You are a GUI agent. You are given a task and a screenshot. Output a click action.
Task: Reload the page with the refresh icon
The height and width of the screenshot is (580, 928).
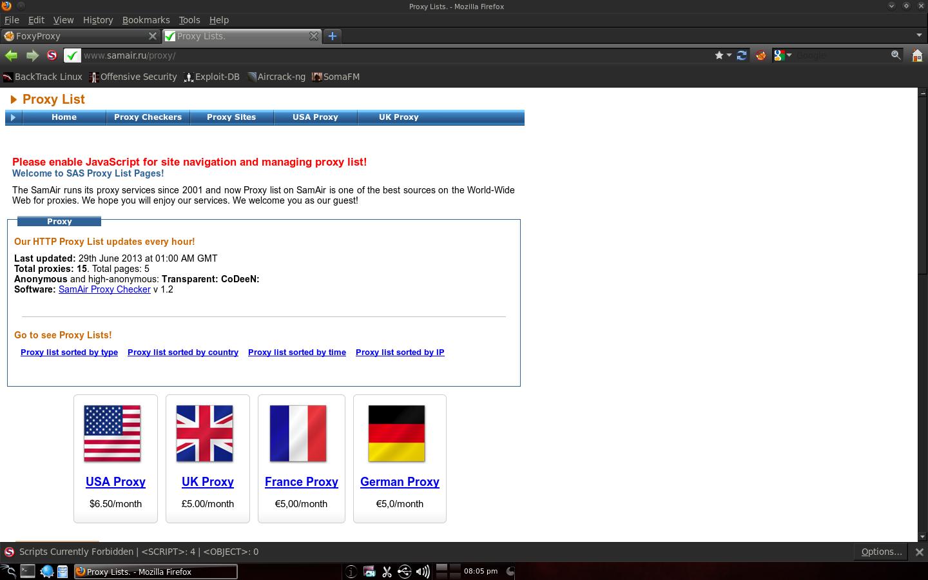(742, 55)
